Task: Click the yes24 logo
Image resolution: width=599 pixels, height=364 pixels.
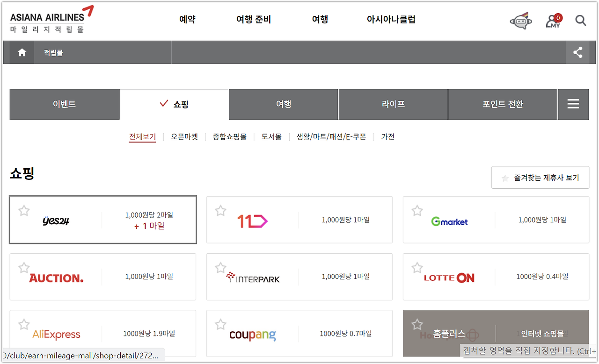Action: [56, 221]
